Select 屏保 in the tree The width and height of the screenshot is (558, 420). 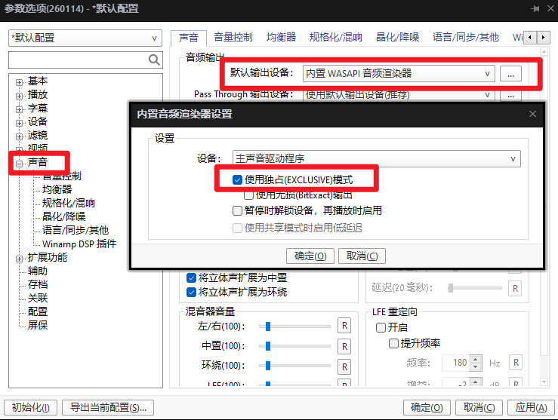point(38,325)
